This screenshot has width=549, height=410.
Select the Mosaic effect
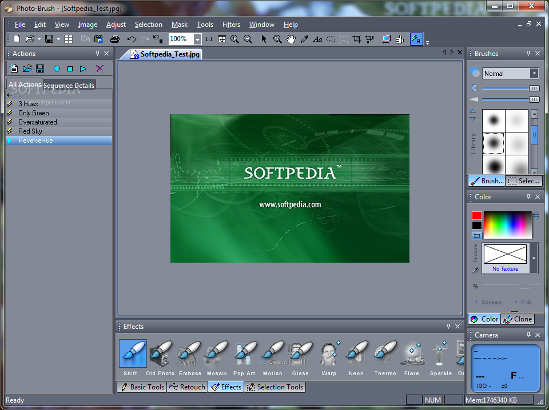(x=217, y=357)
